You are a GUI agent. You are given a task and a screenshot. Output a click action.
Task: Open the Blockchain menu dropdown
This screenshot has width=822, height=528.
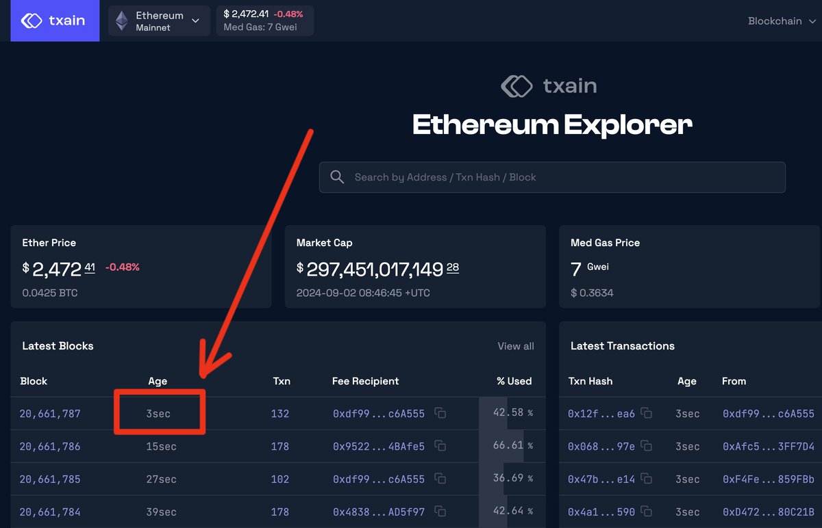[x=782, y=21]
